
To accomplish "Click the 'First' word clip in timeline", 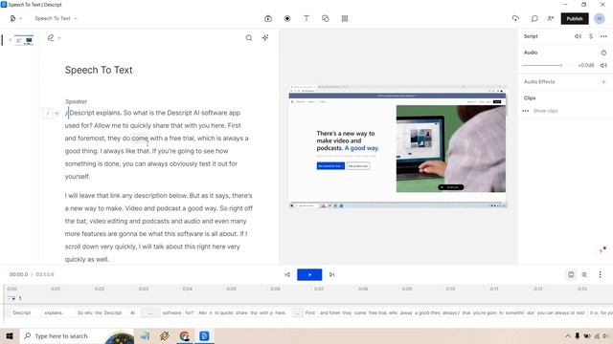I will [x=310, y=312].
